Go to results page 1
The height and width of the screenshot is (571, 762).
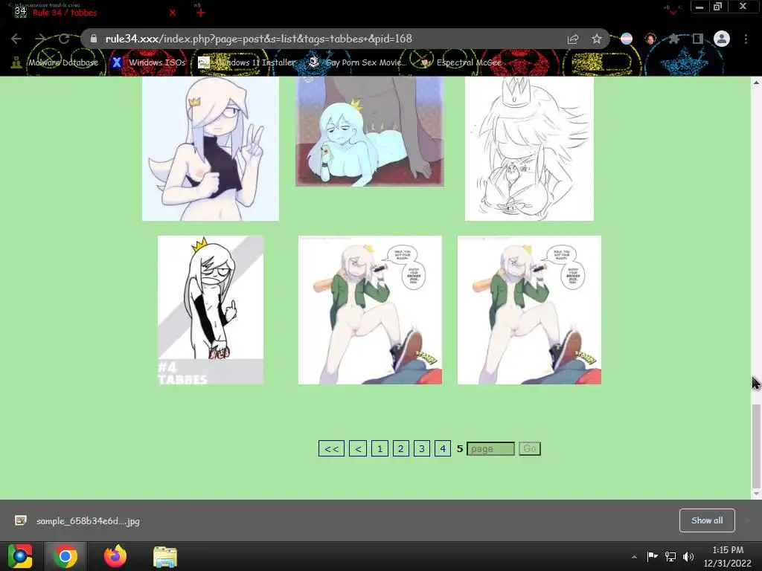[x=380, y=448]
